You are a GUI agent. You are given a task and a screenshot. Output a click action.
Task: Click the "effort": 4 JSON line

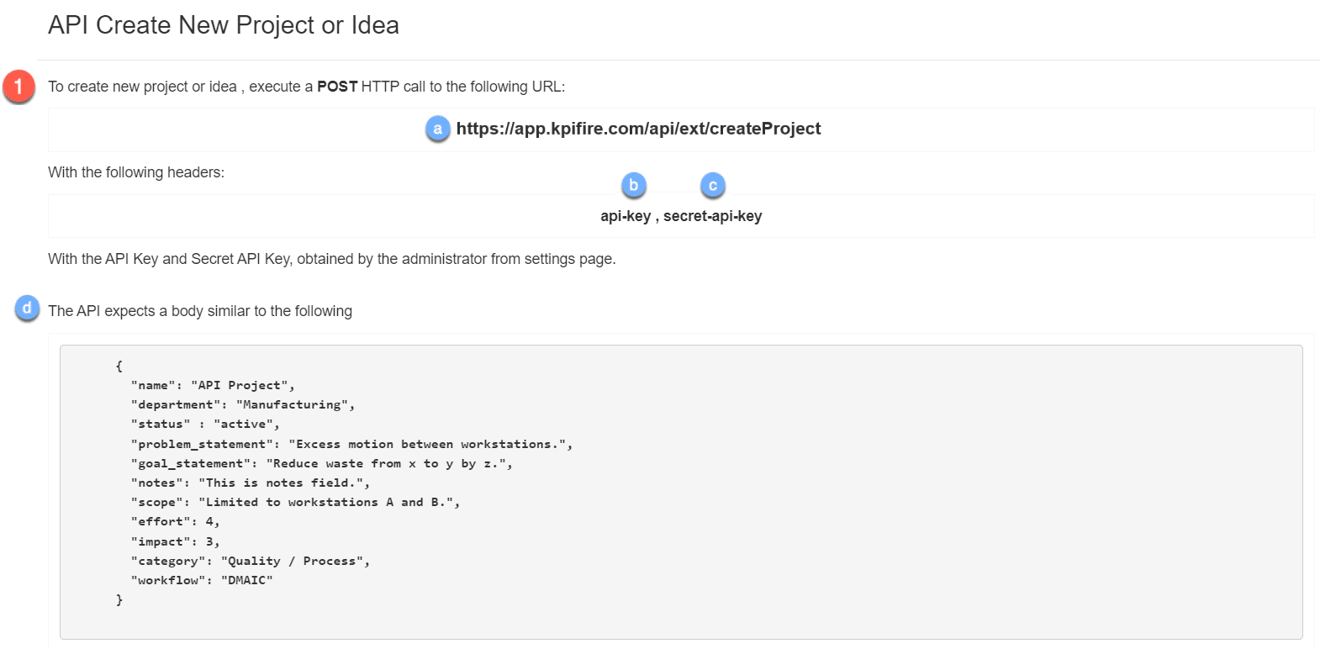(175, 521)
